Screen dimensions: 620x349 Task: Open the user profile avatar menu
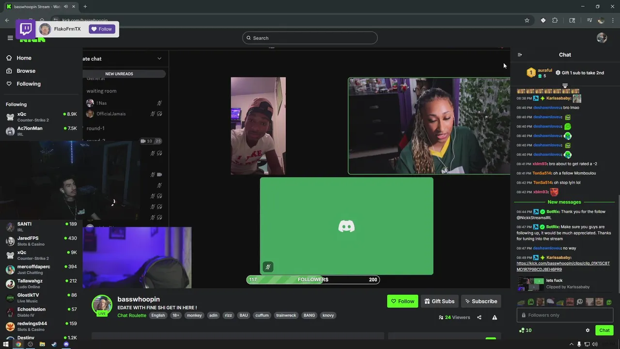(602, 38)
